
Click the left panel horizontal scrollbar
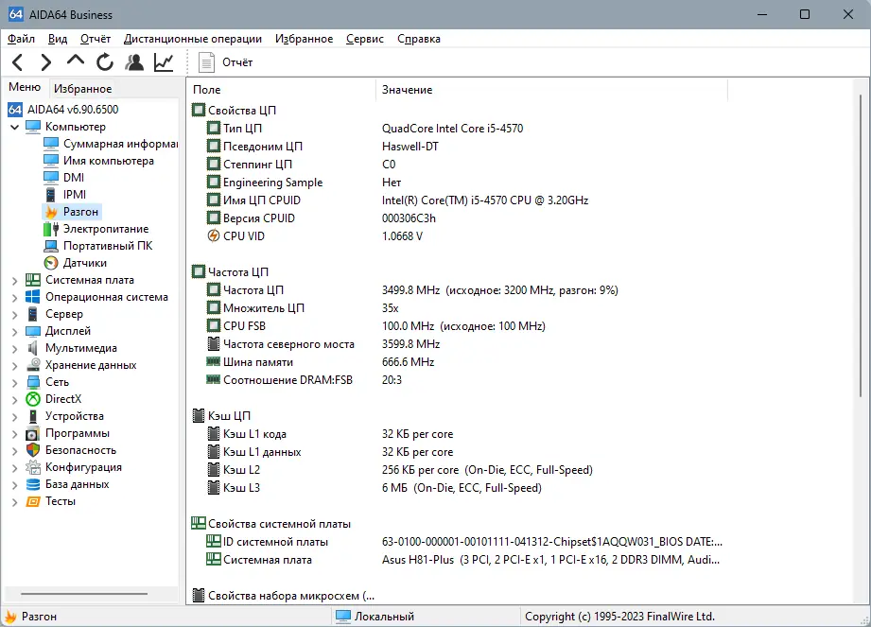click(84, 594)
